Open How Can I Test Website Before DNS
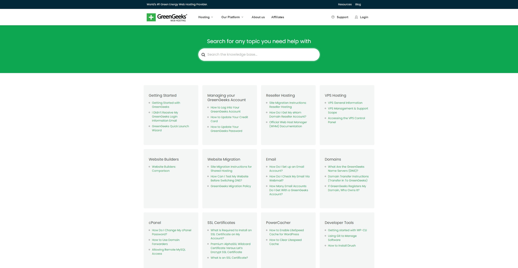 coord(229,178)
